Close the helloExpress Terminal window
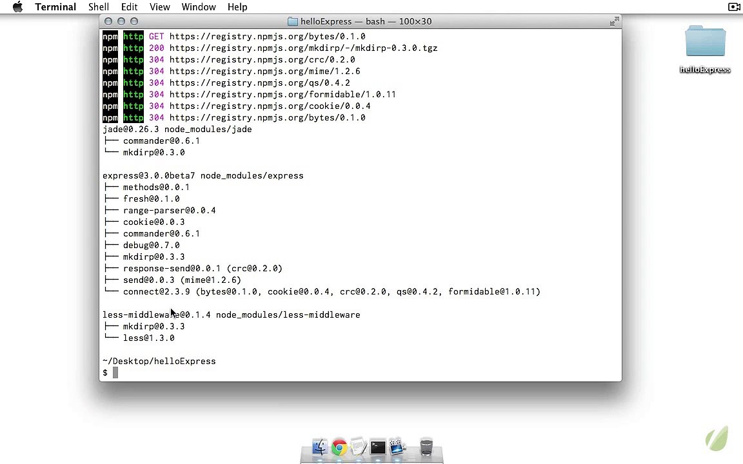Viewport: 743px width, 464px height. (x=108, y=21)
